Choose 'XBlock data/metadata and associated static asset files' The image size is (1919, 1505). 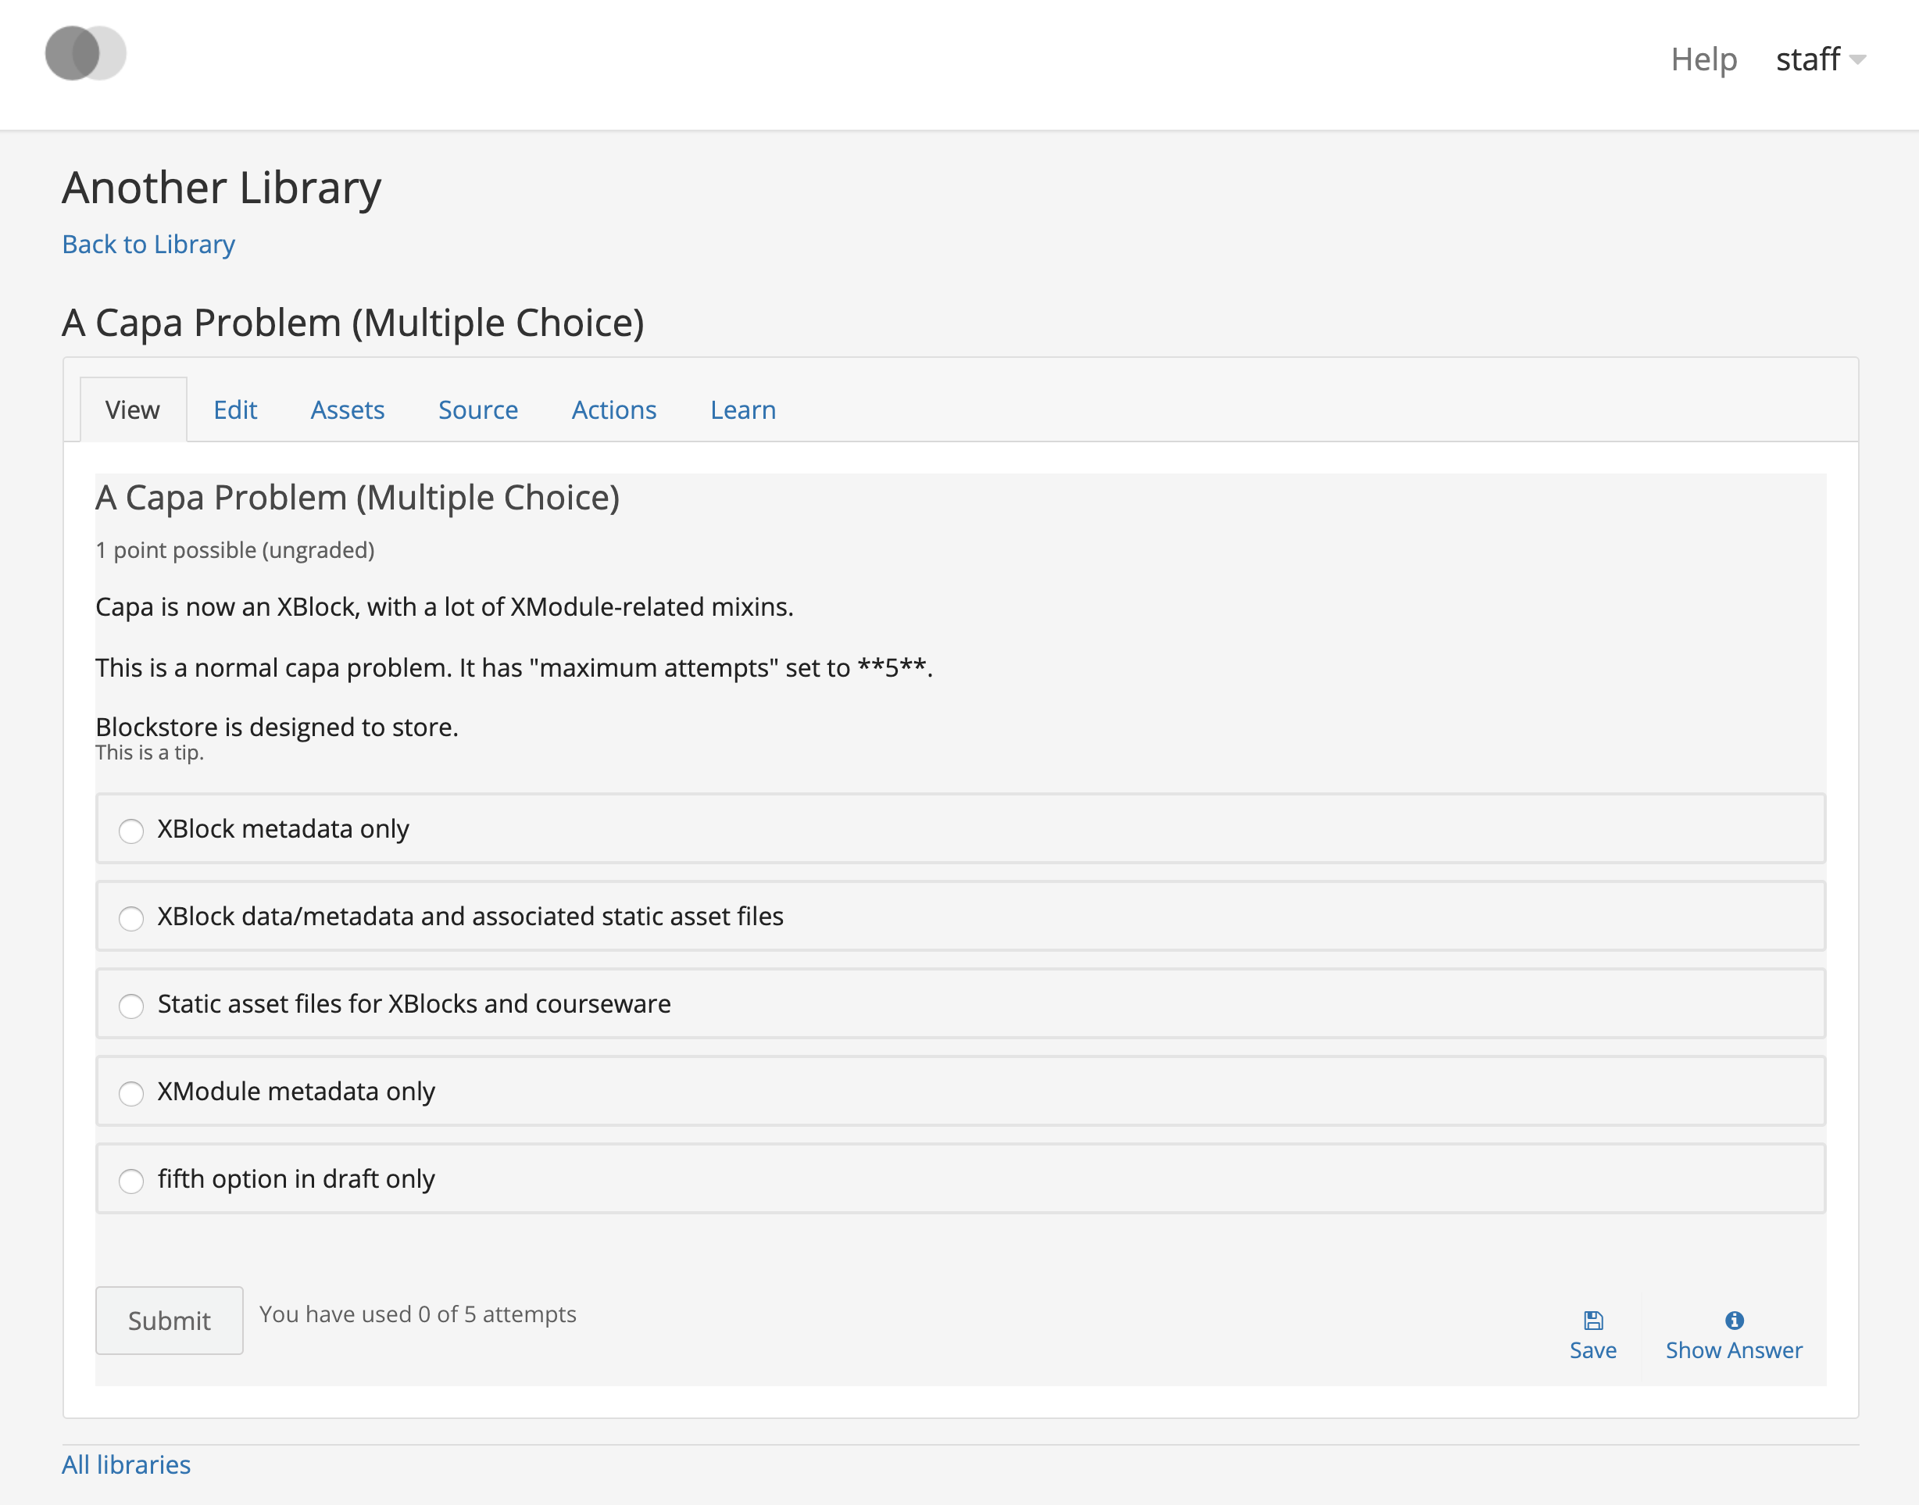(131, 918)
